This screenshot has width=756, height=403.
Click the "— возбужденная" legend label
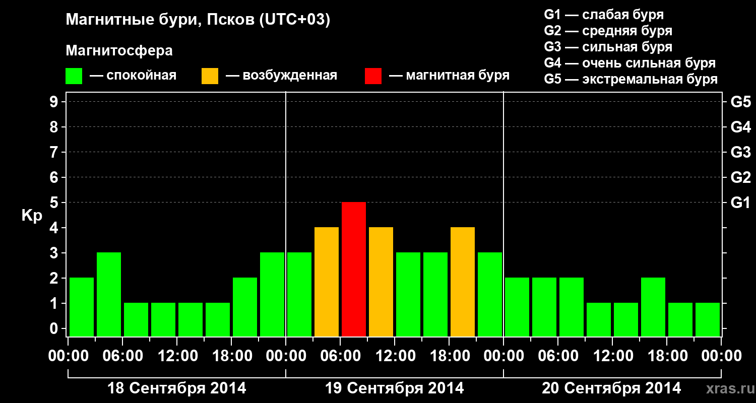coord(281,76)
